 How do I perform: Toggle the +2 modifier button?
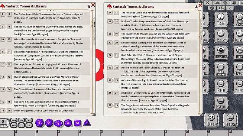22,120
